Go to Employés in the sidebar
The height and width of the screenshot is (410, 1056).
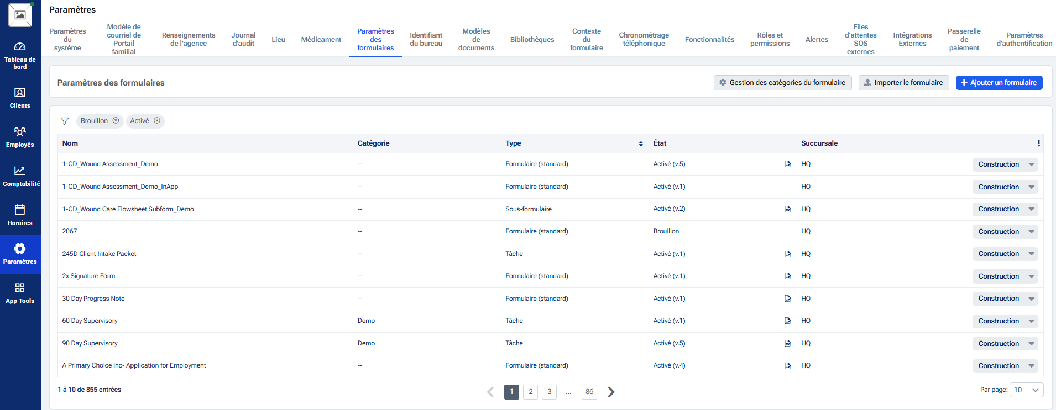(20, 132)
